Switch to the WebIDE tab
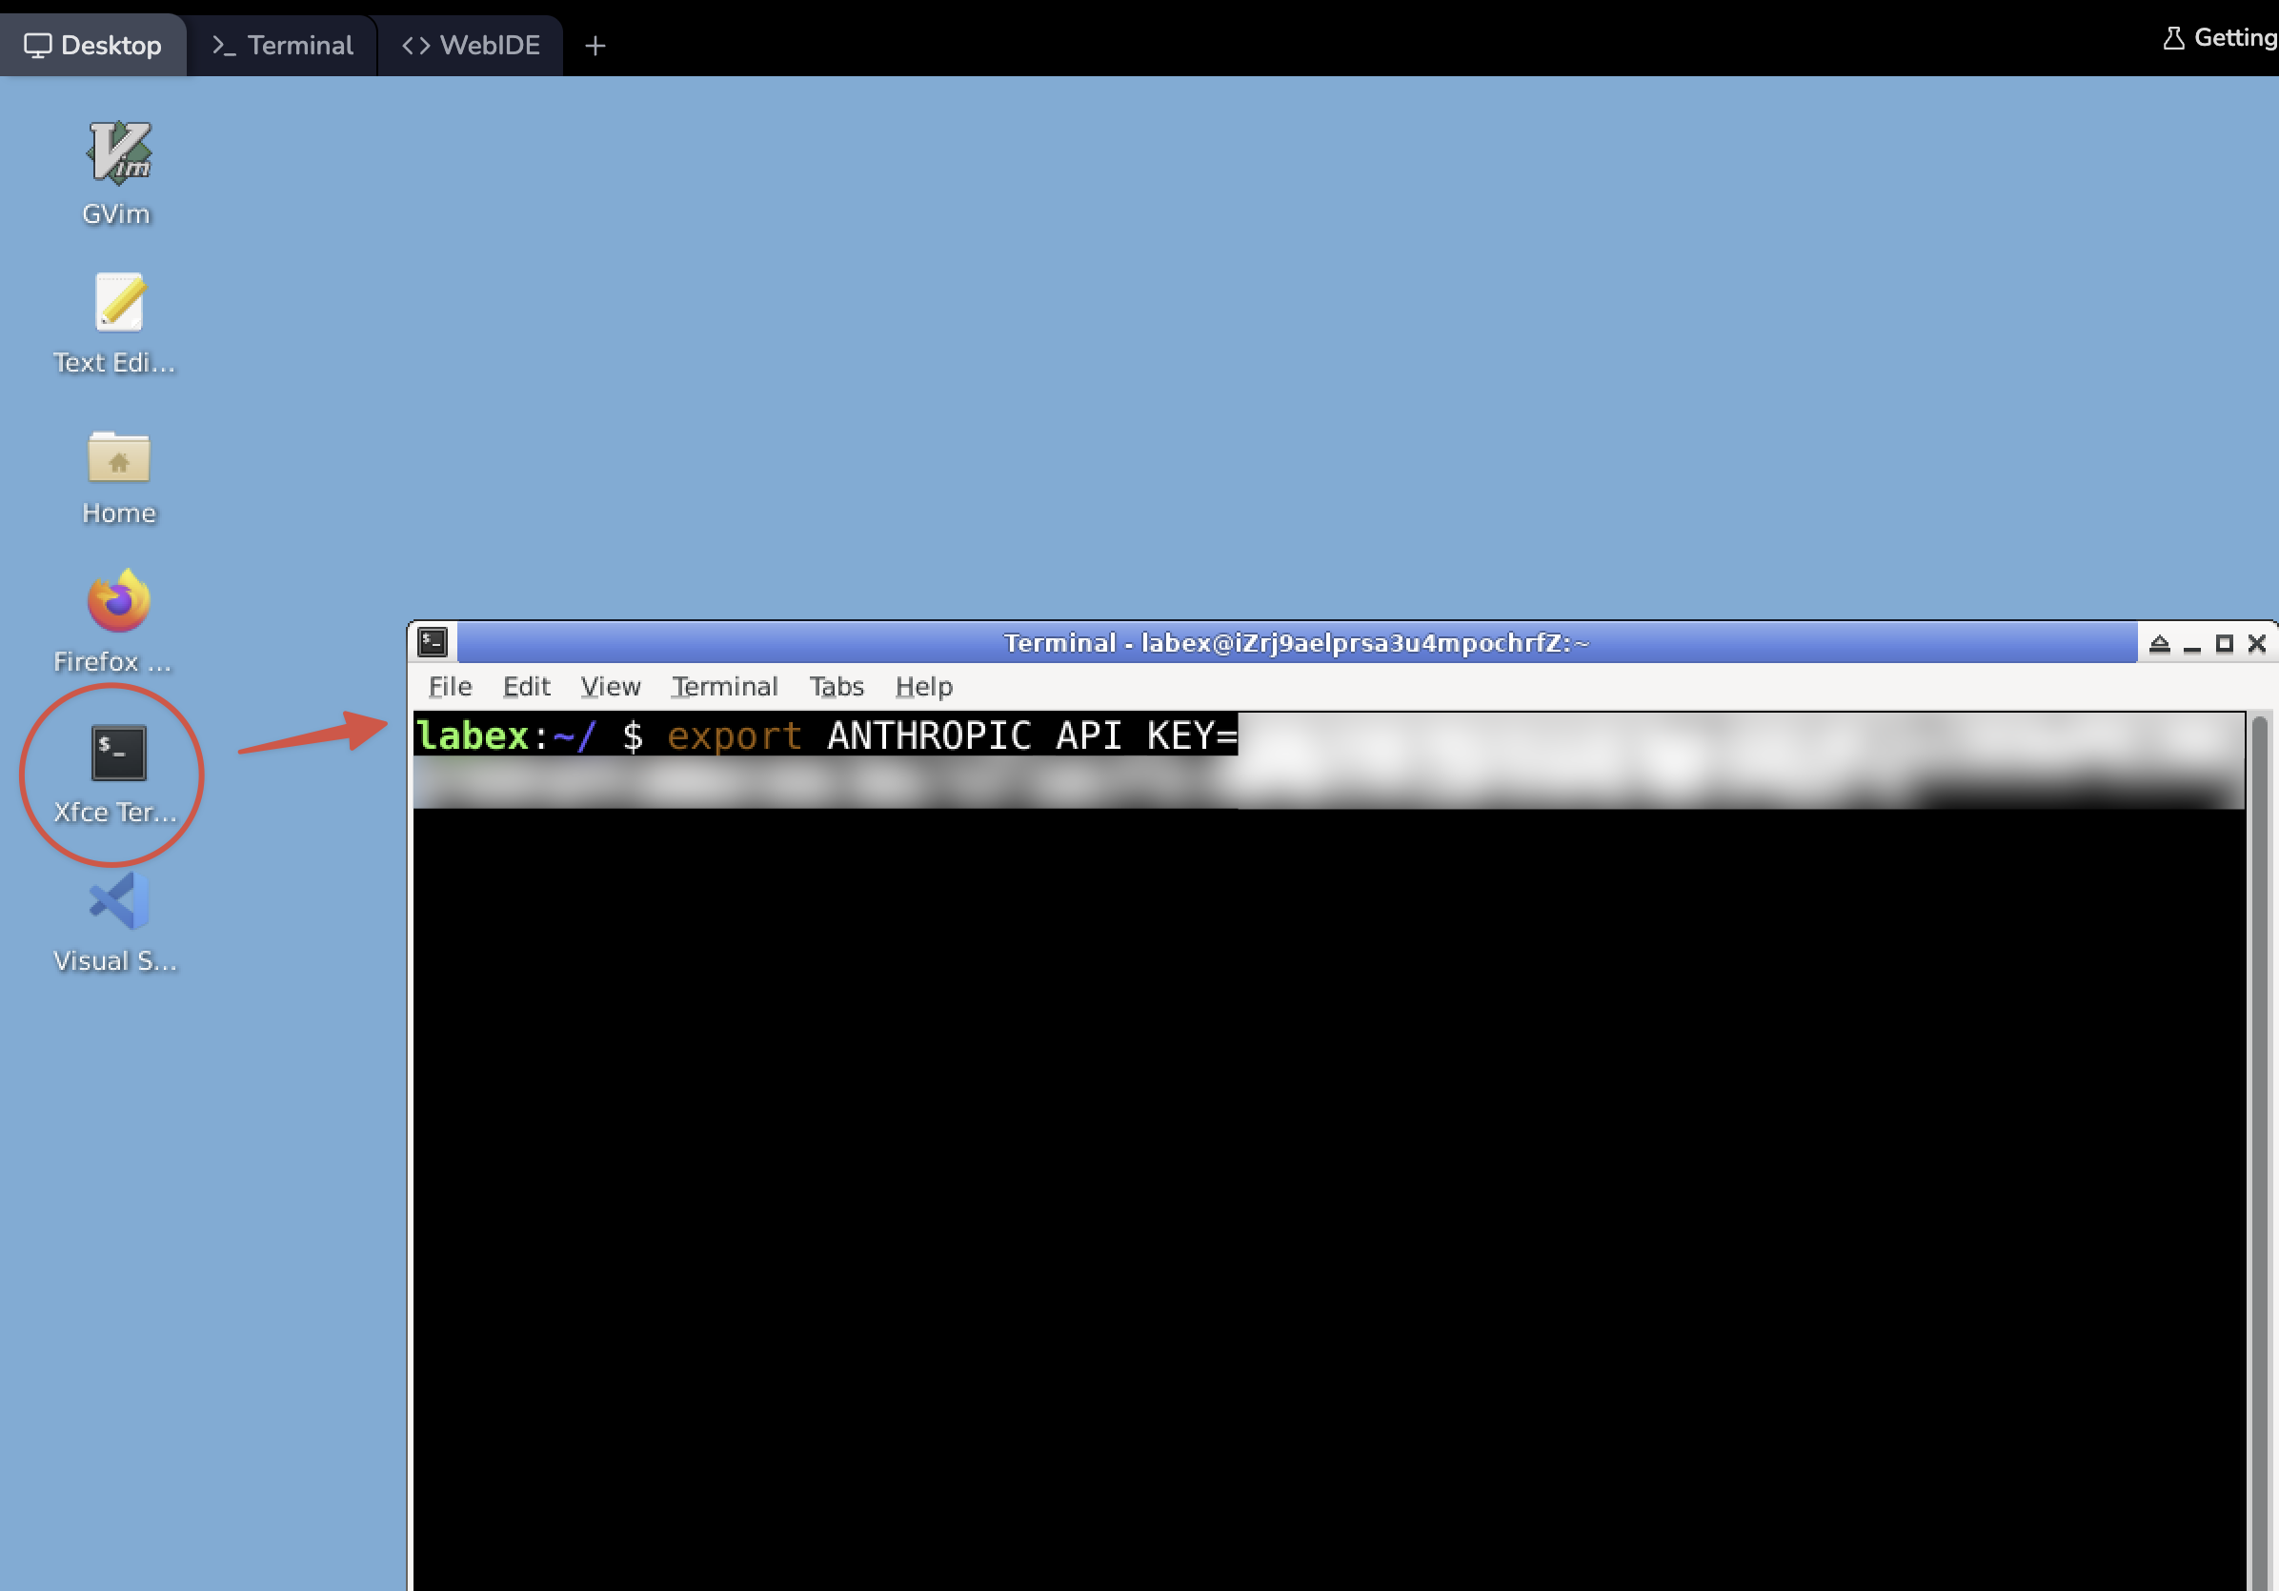This screenshot has width=2279, height=1591. click(x=471, y=46)
